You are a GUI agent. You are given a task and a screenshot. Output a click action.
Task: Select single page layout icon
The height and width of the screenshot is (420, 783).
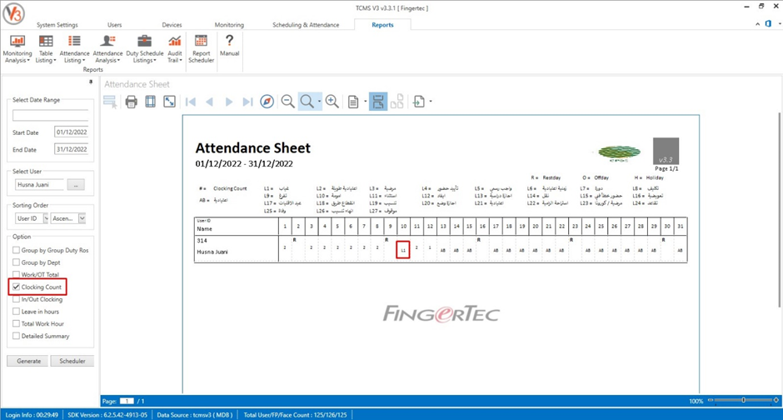pos(353,102)
